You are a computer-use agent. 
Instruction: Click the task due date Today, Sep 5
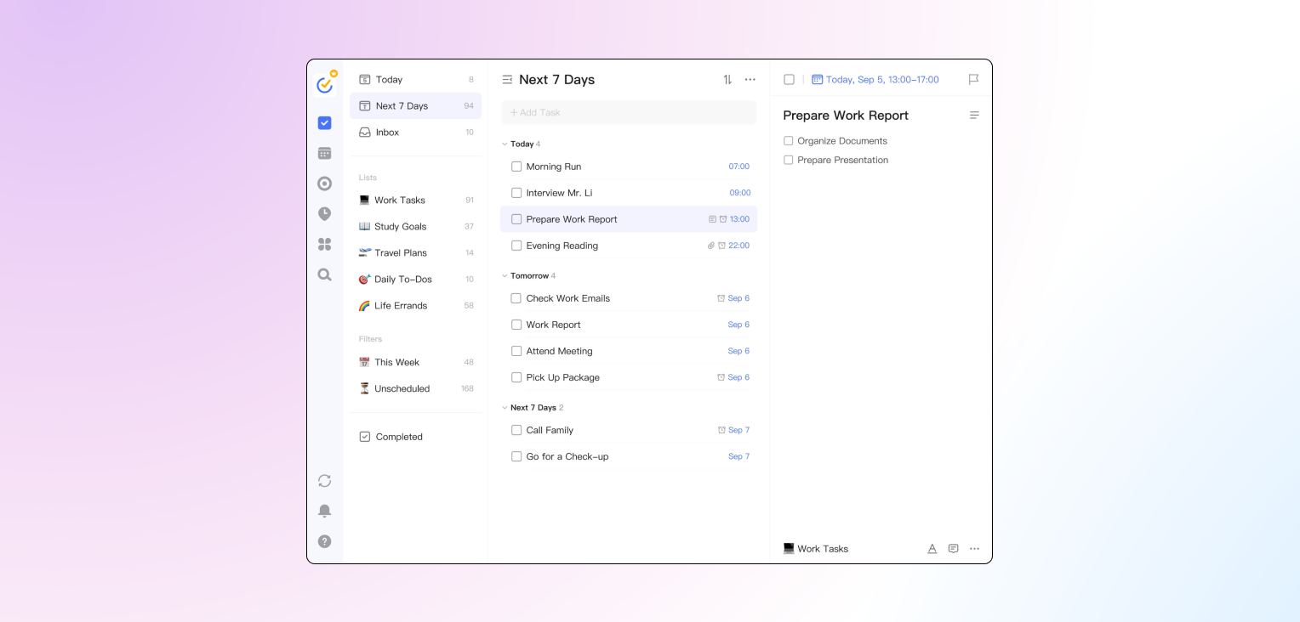coord(881,80)
